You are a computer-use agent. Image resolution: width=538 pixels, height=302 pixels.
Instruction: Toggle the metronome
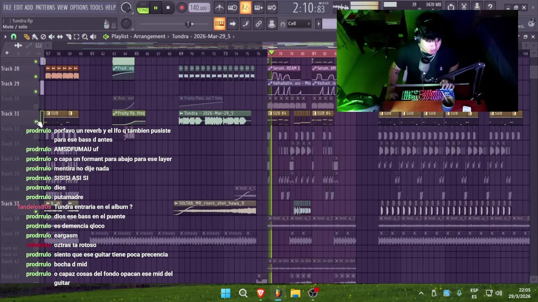tap(219, 8)
